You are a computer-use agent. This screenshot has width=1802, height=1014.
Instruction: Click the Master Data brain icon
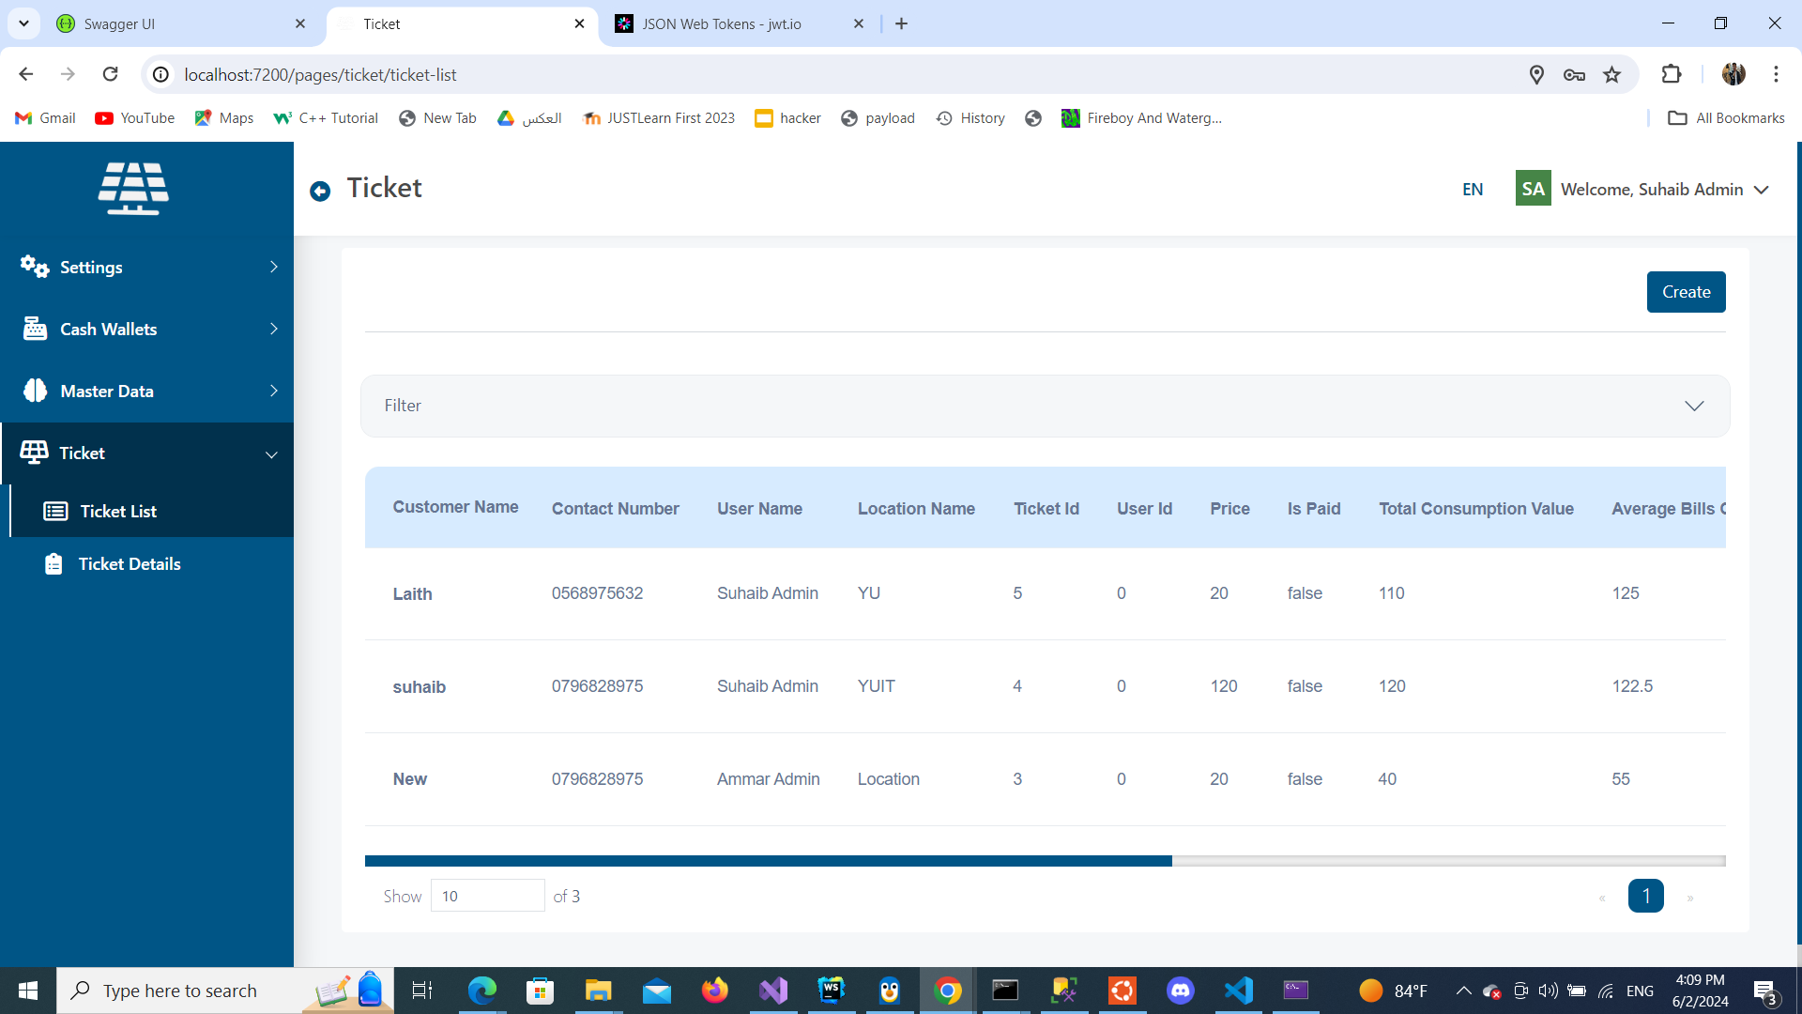click(35, 391)
